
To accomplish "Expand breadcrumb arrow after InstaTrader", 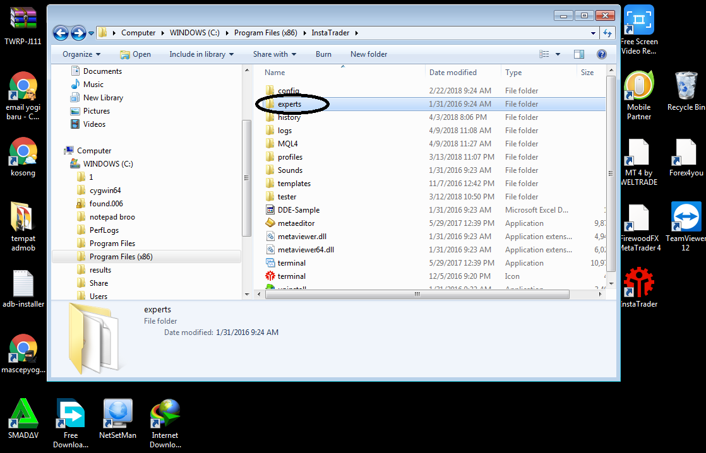I will (x=357, y=33).
